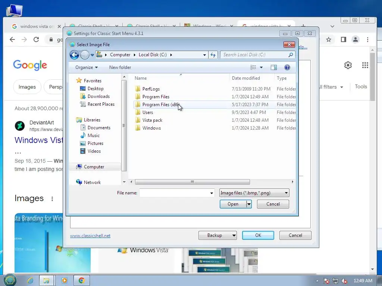Viewport: 382px width, 286px height.
Task: Open the Videos library
Action: click(x=94, y=151)
